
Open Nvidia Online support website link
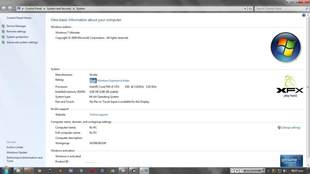click(x=98, y=115)
